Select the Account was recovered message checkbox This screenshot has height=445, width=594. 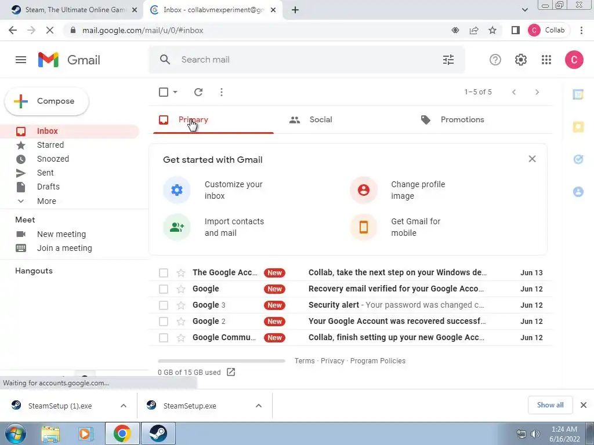(163, 321)
